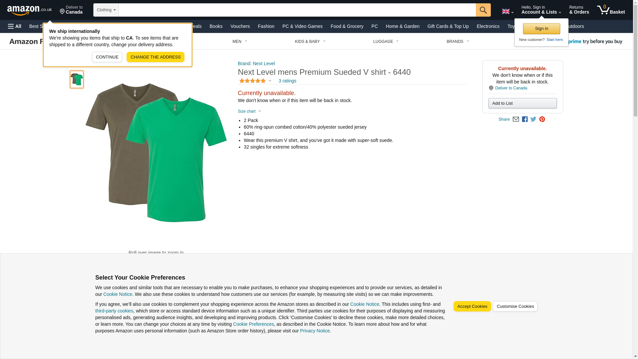Click the Amazon.co.uk logo
Viewport: 638px width, 359px height.
point(29,10)
